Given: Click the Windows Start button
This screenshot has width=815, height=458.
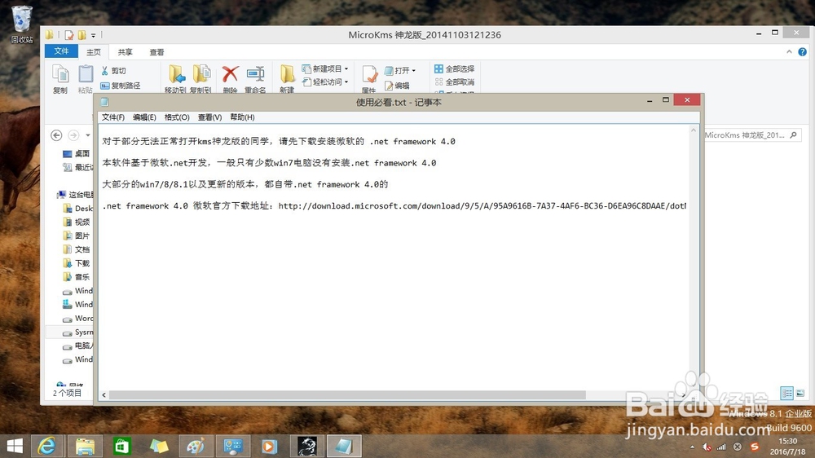Looking at the screenshot, I should click(15, 446).
